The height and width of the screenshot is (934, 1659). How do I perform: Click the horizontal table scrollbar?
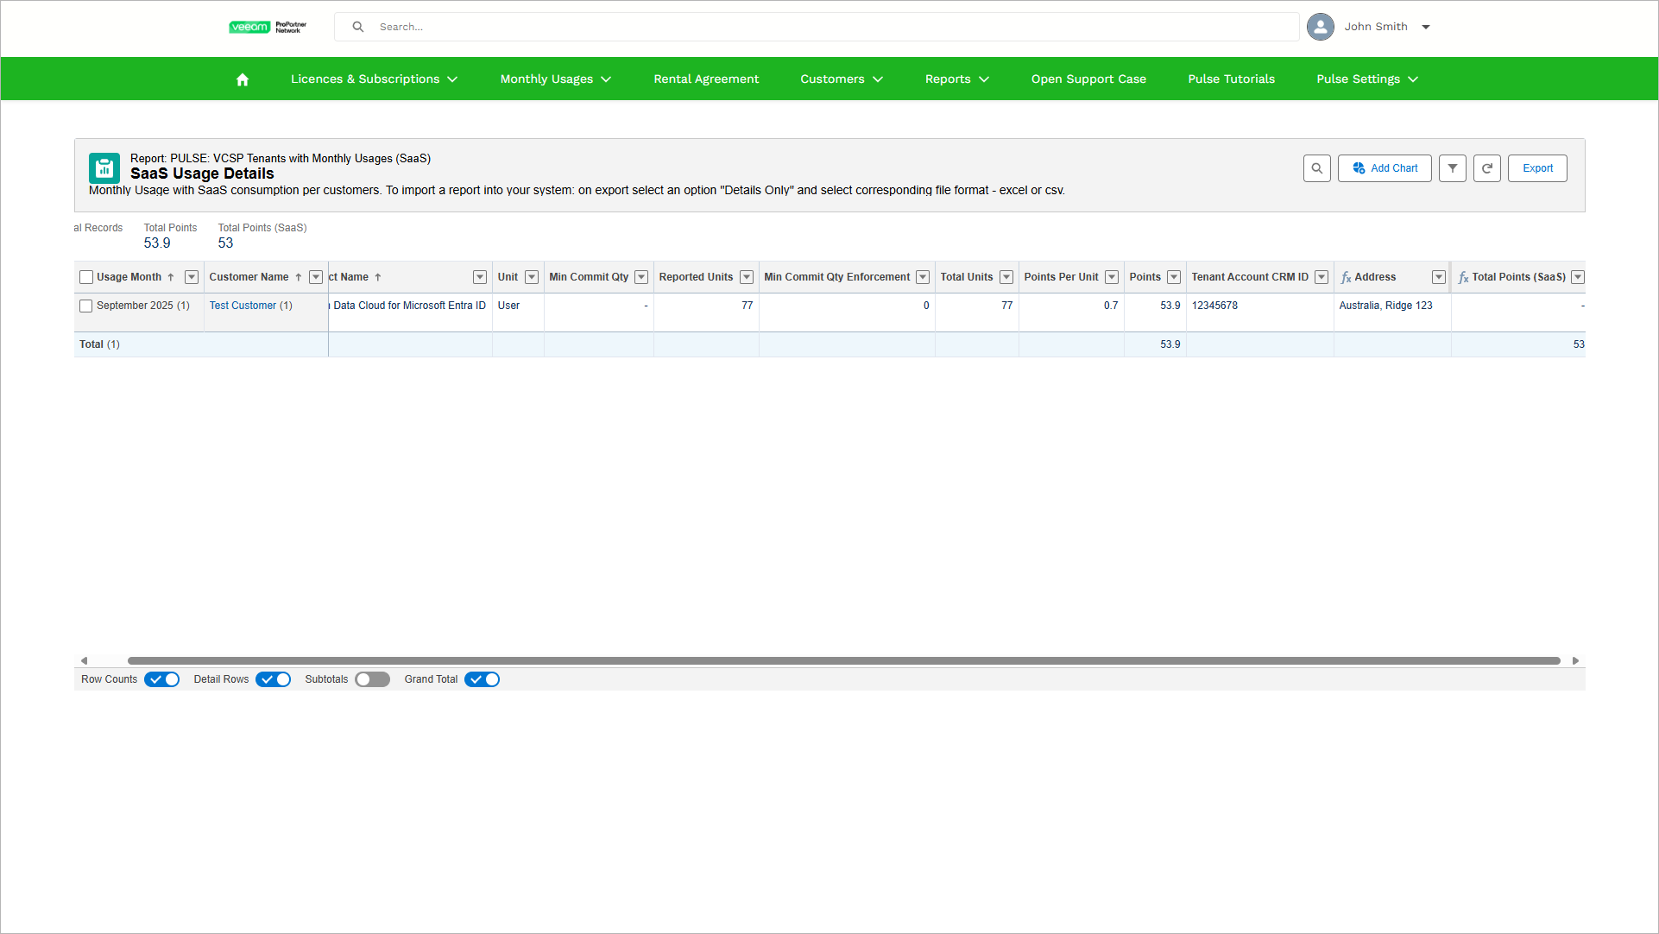pyautogui.click(x=843, y=660)
